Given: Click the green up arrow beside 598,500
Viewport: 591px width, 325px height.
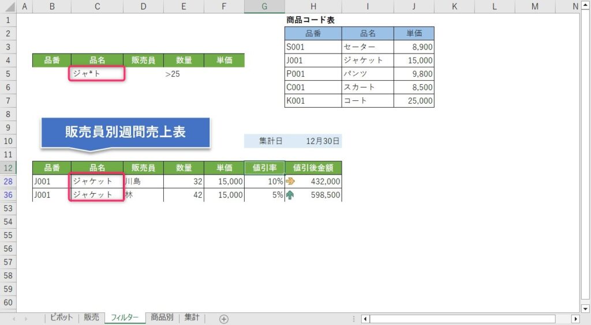Looking at the screenshot, I should coord(290,195).
